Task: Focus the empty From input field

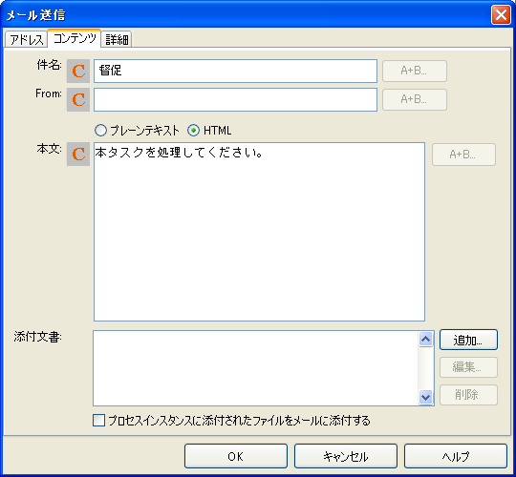Action: pos(235,99)
